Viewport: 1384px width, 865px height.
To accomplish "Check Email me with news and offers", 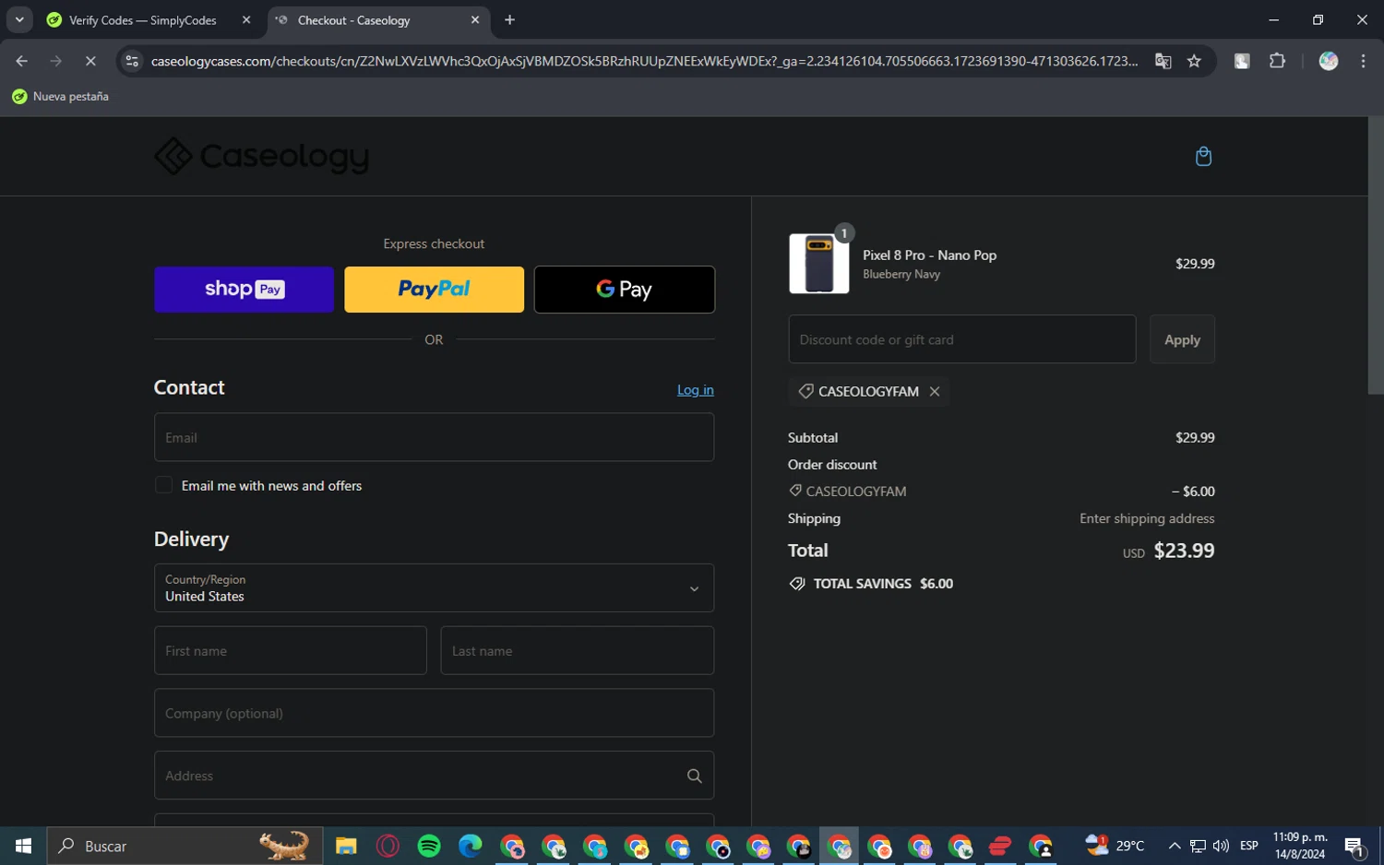I will (x=163, y=485).
